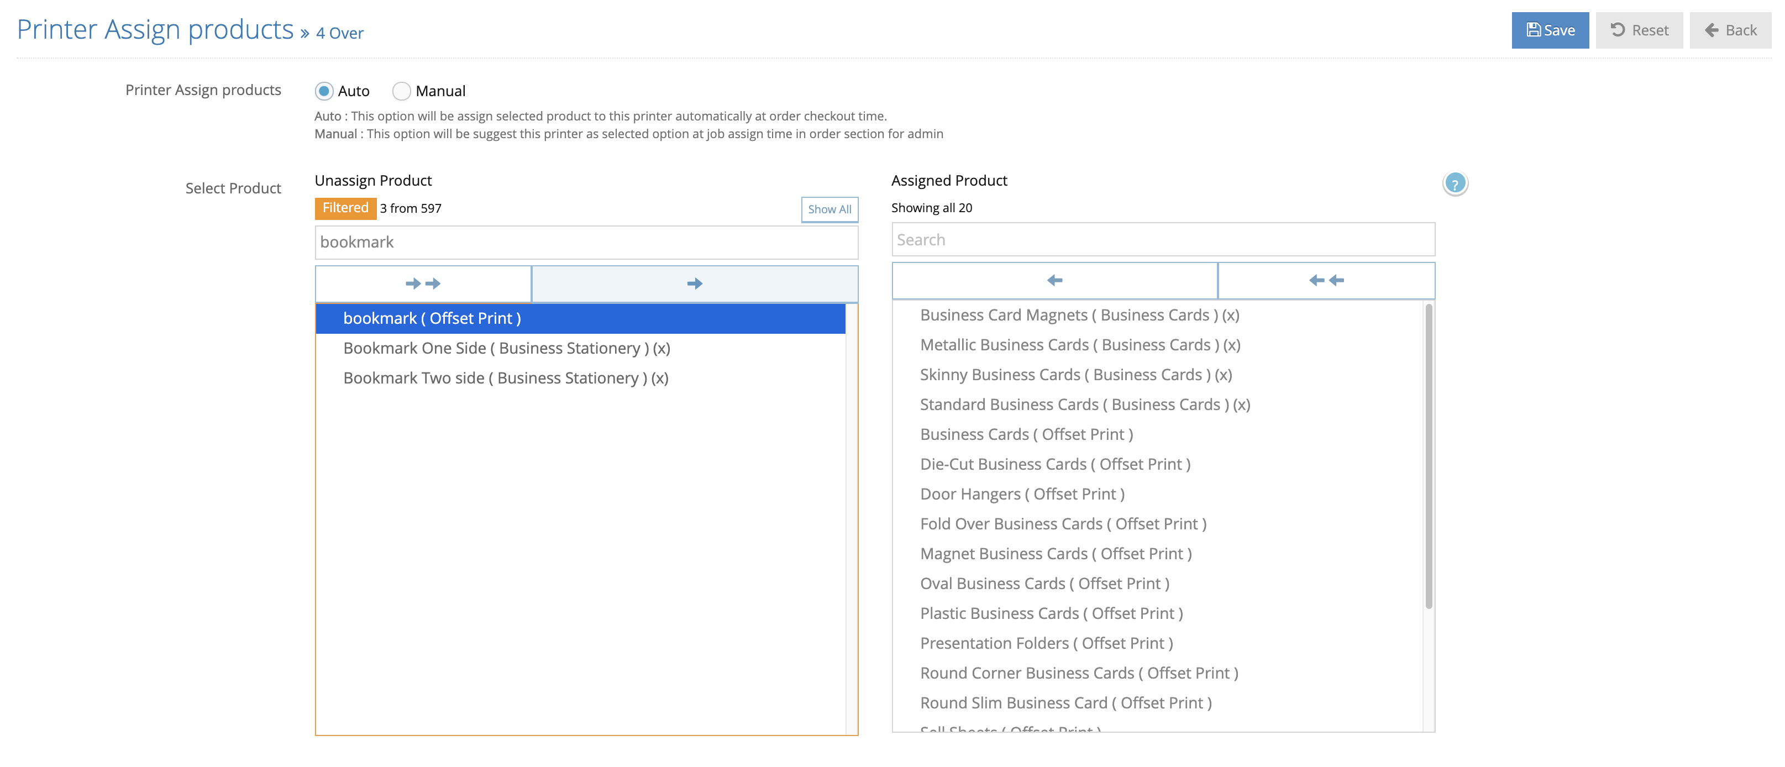The image size is (1785, 767).
Task: Click the Printer Assign products breadcrumb title
Action: click(x=155, y=30)
